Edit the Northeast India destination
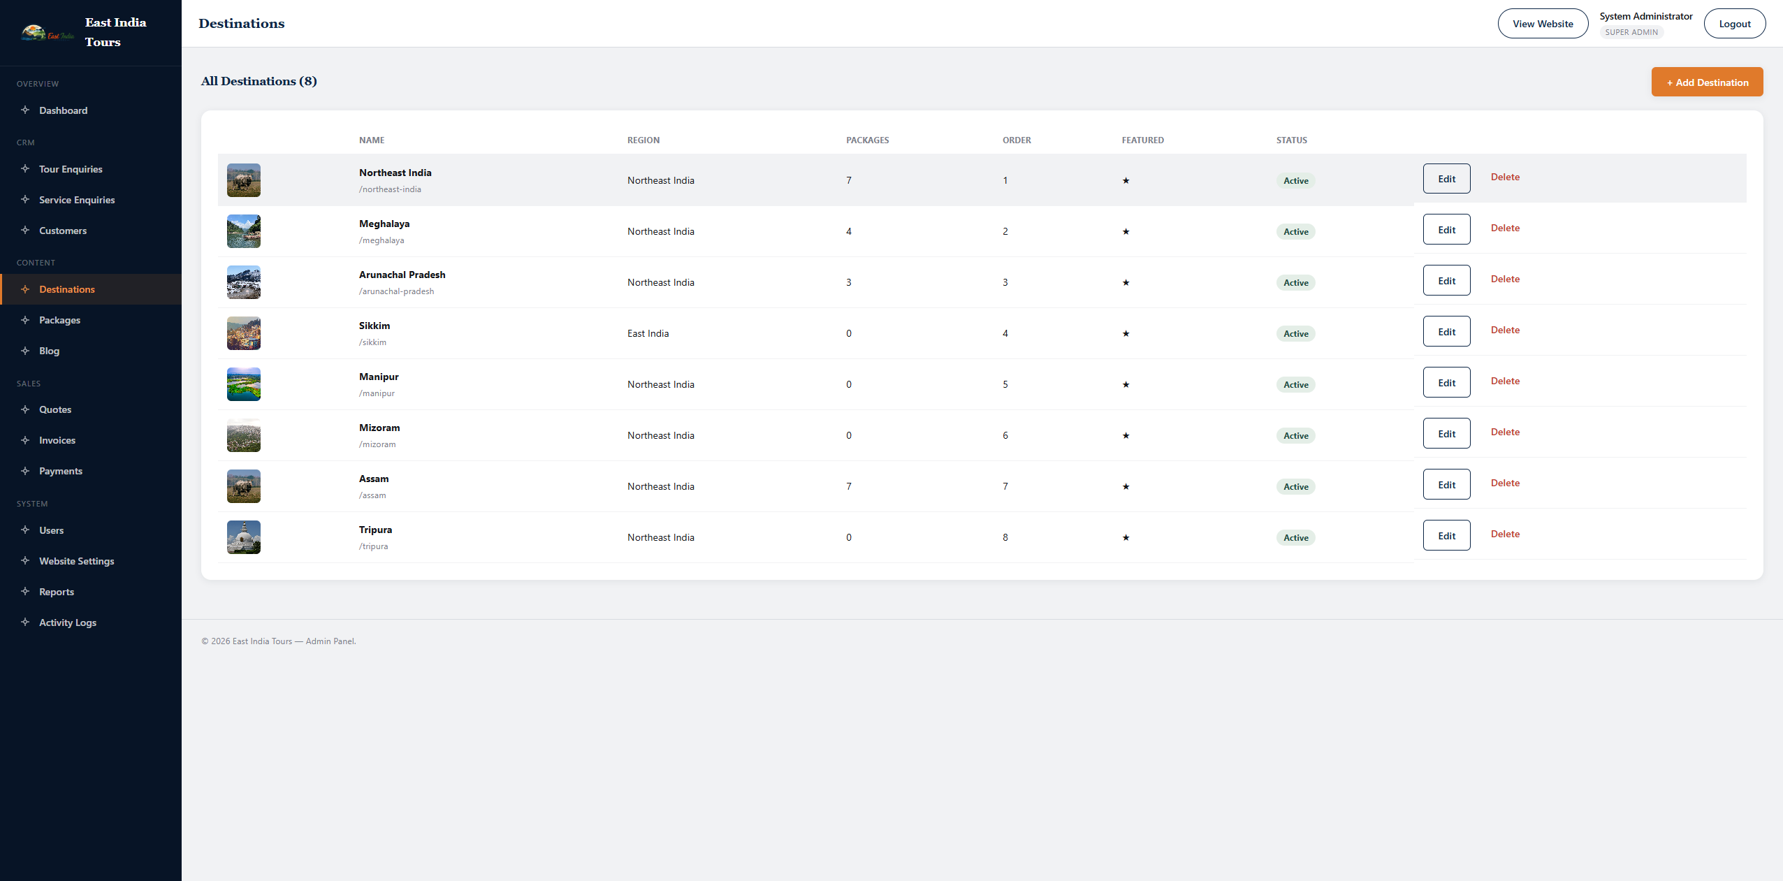Screen dimensions: 1783x881 pos(1446,179)
